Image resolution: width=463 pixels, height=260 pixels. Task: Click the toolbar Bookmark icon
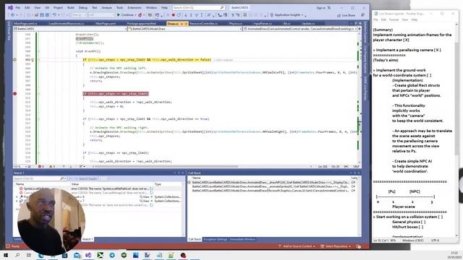coord(245,15)
